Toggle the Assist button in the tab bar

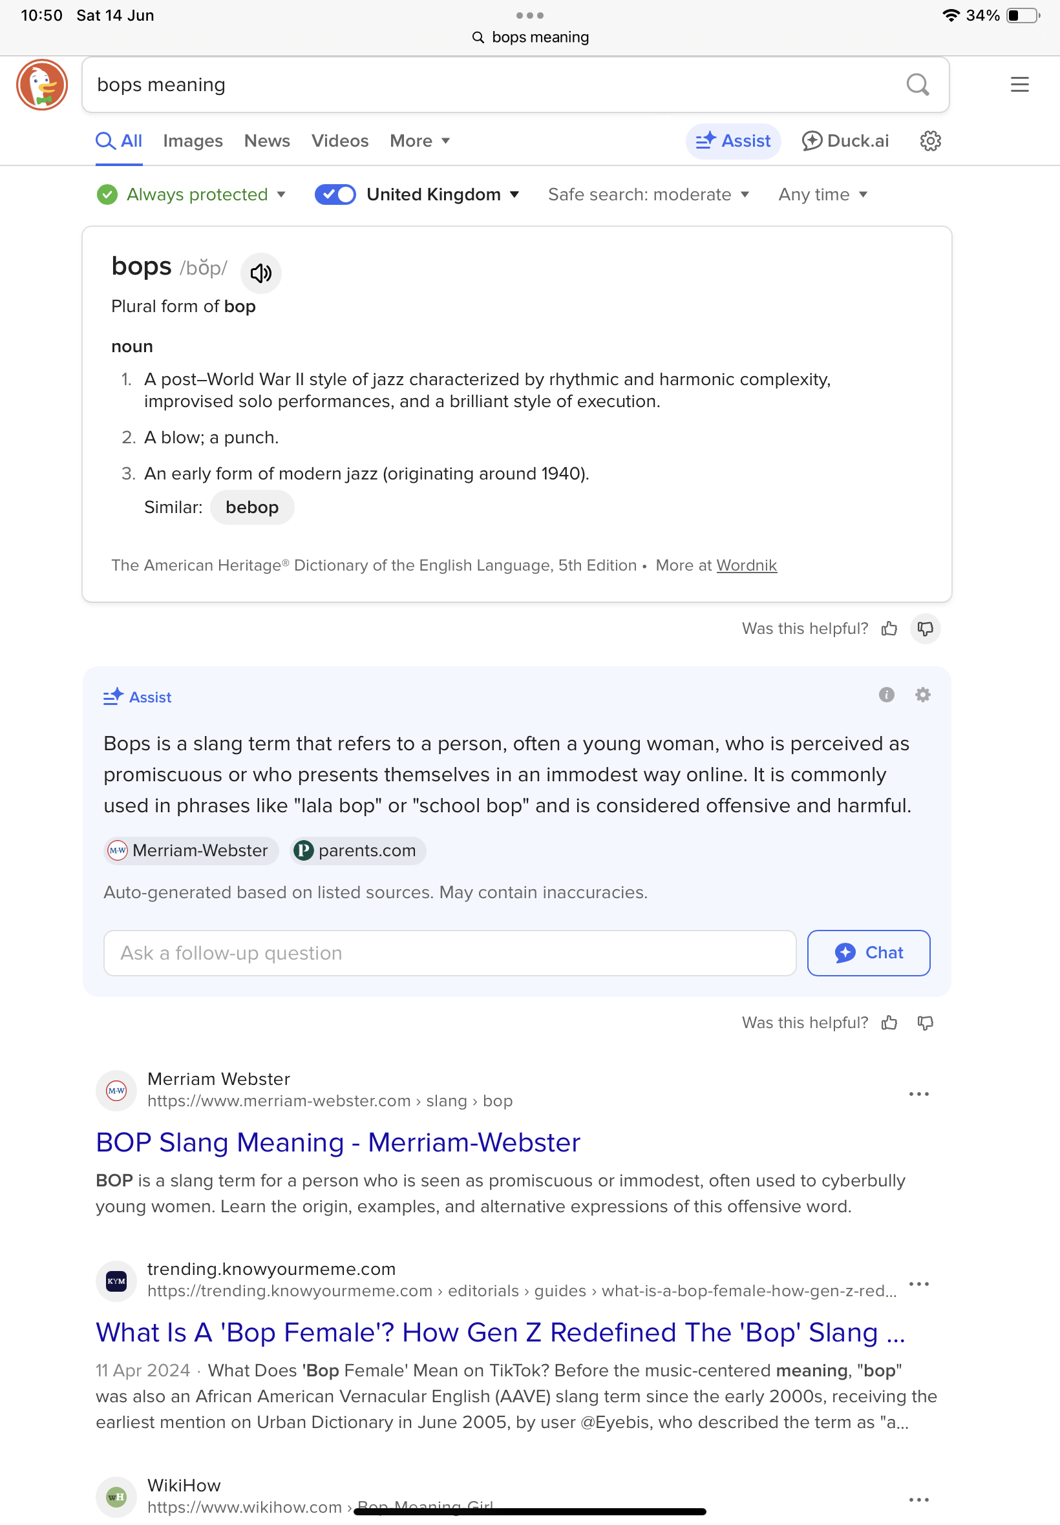click(x=732, y=142)
